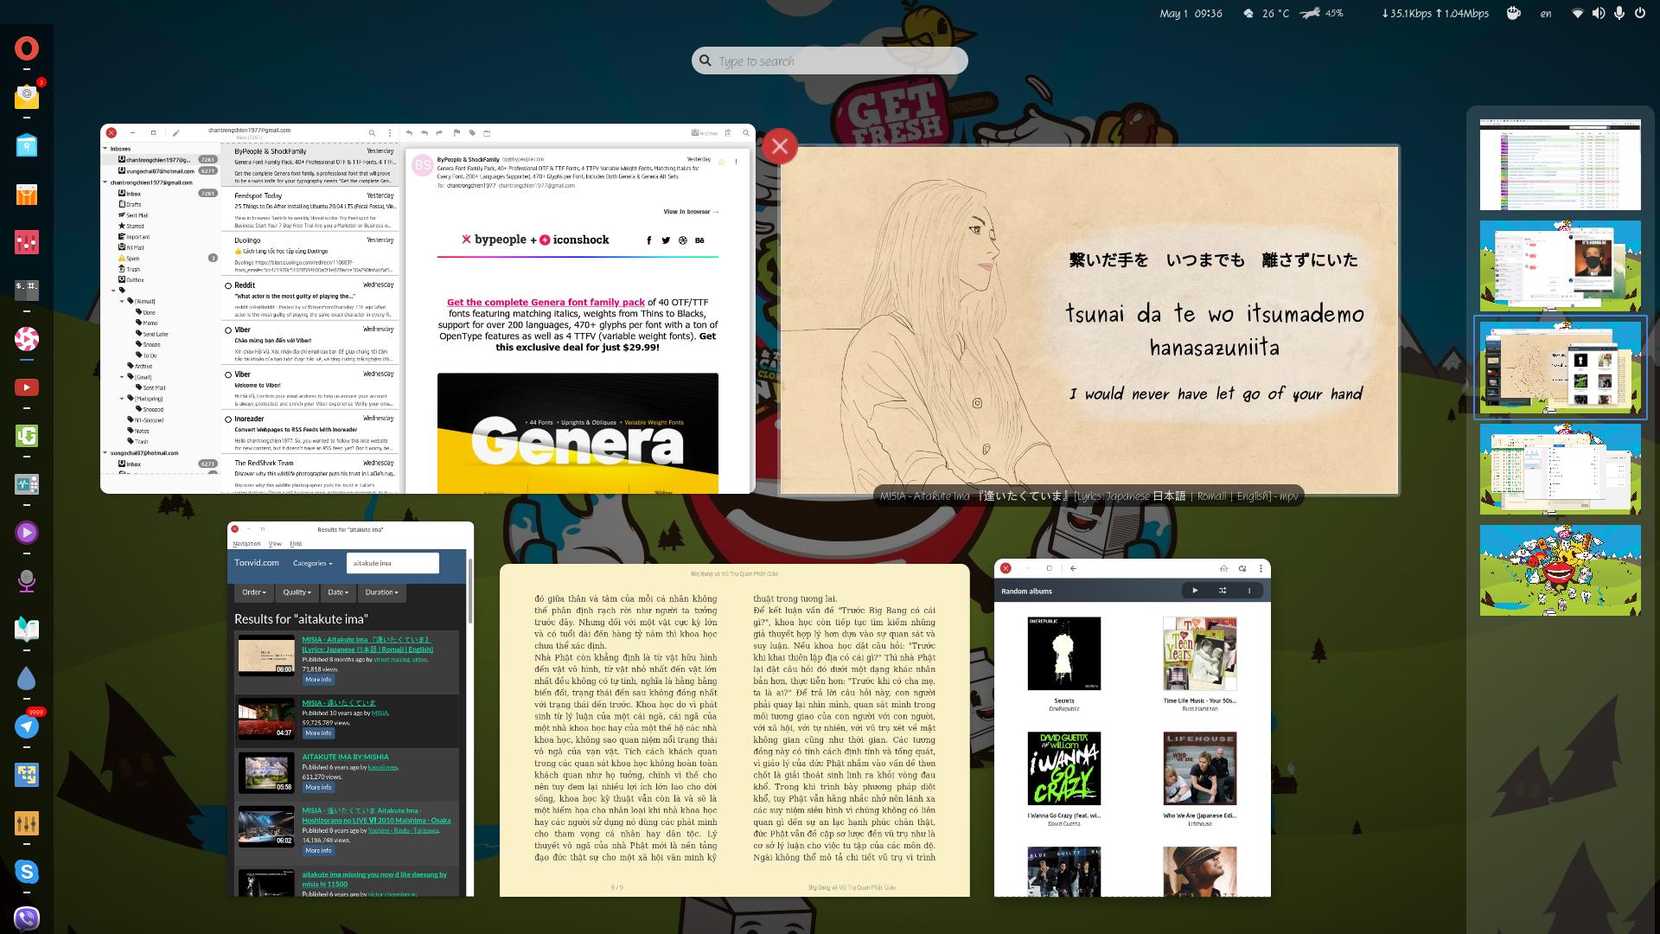Launch Skype from the dock
The height and width of the screenshot is (934, 1660).
[27, 872]
